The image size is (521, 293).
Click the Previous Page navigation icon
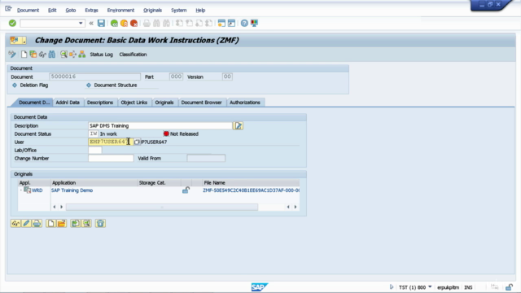click(x=189, y=23)
